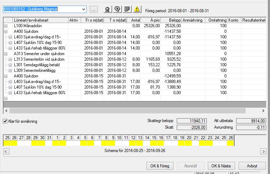Select the L301 á-pris cell 153,22

151,65
